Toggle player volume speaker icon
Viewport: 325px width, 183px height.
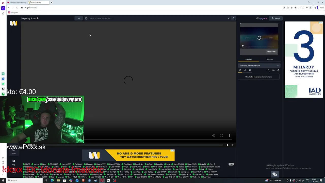pyautogui.click(x=214, y=135)
